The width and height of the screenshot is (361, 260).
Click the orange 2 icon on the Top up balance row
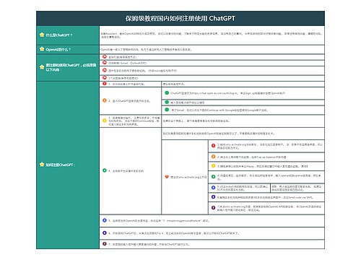pos(213,157)
